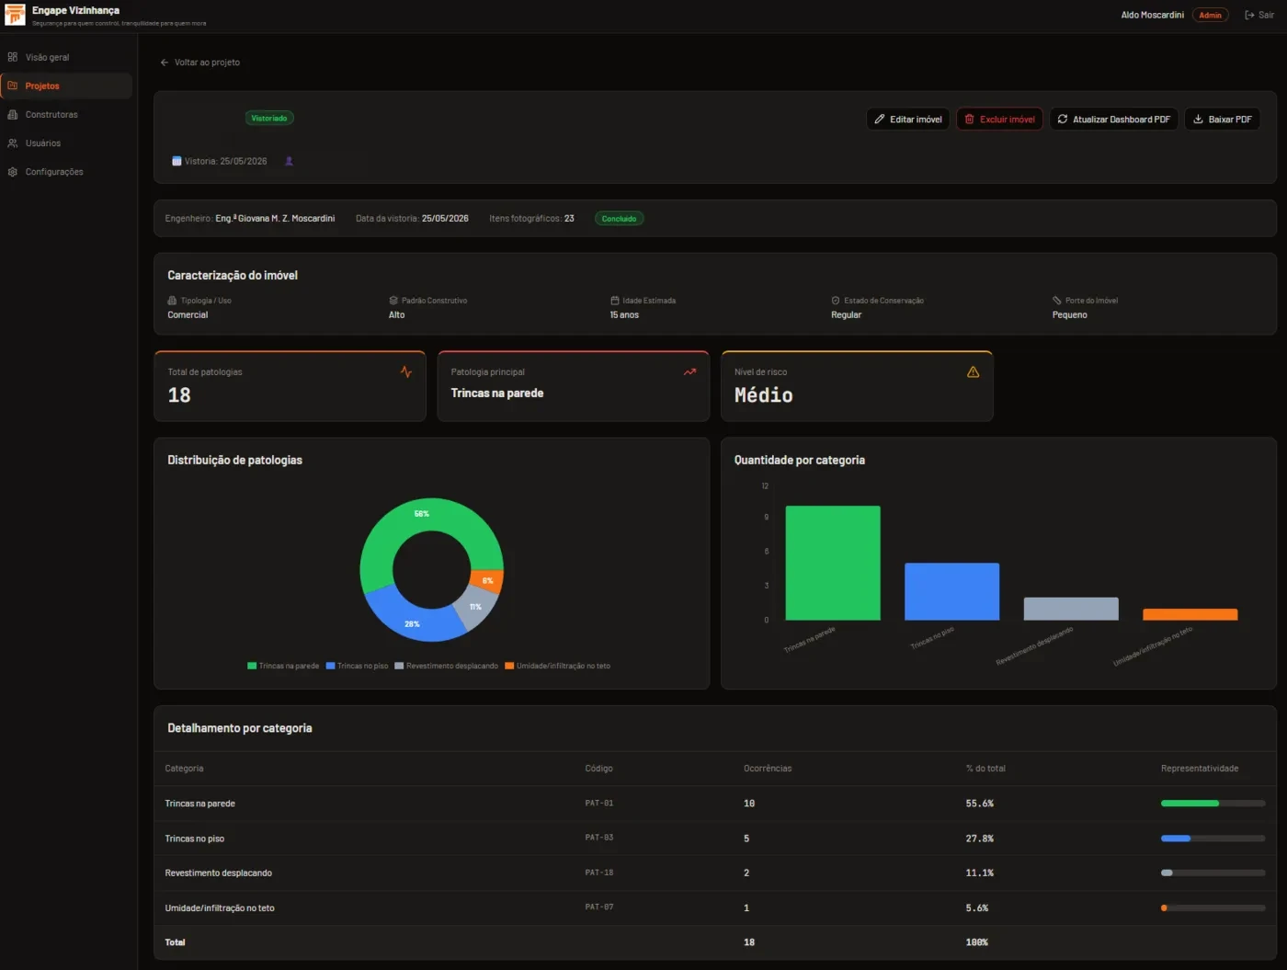Click the engineer name Giovana M. Z. Moscardini
The width and height of the screenshot is (1287, 970).
(275, 219)
